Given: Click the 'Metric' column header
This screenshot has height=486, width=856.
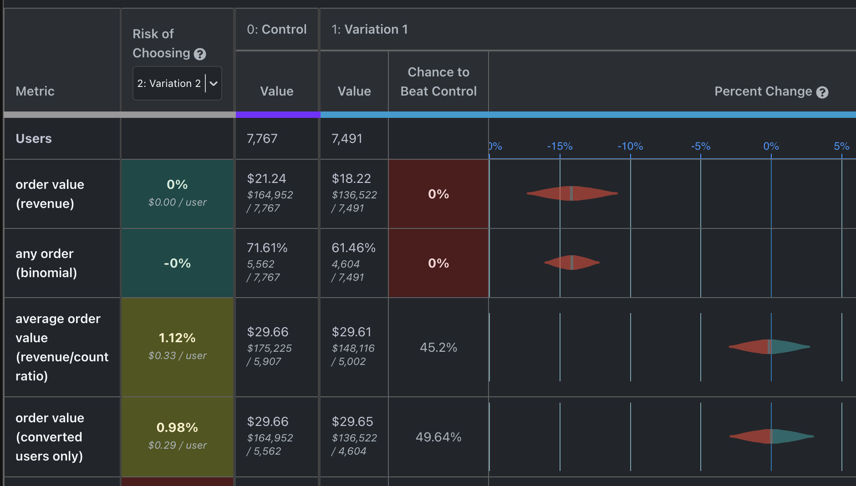Looking at the screenshot, I should tap(35, 91).
